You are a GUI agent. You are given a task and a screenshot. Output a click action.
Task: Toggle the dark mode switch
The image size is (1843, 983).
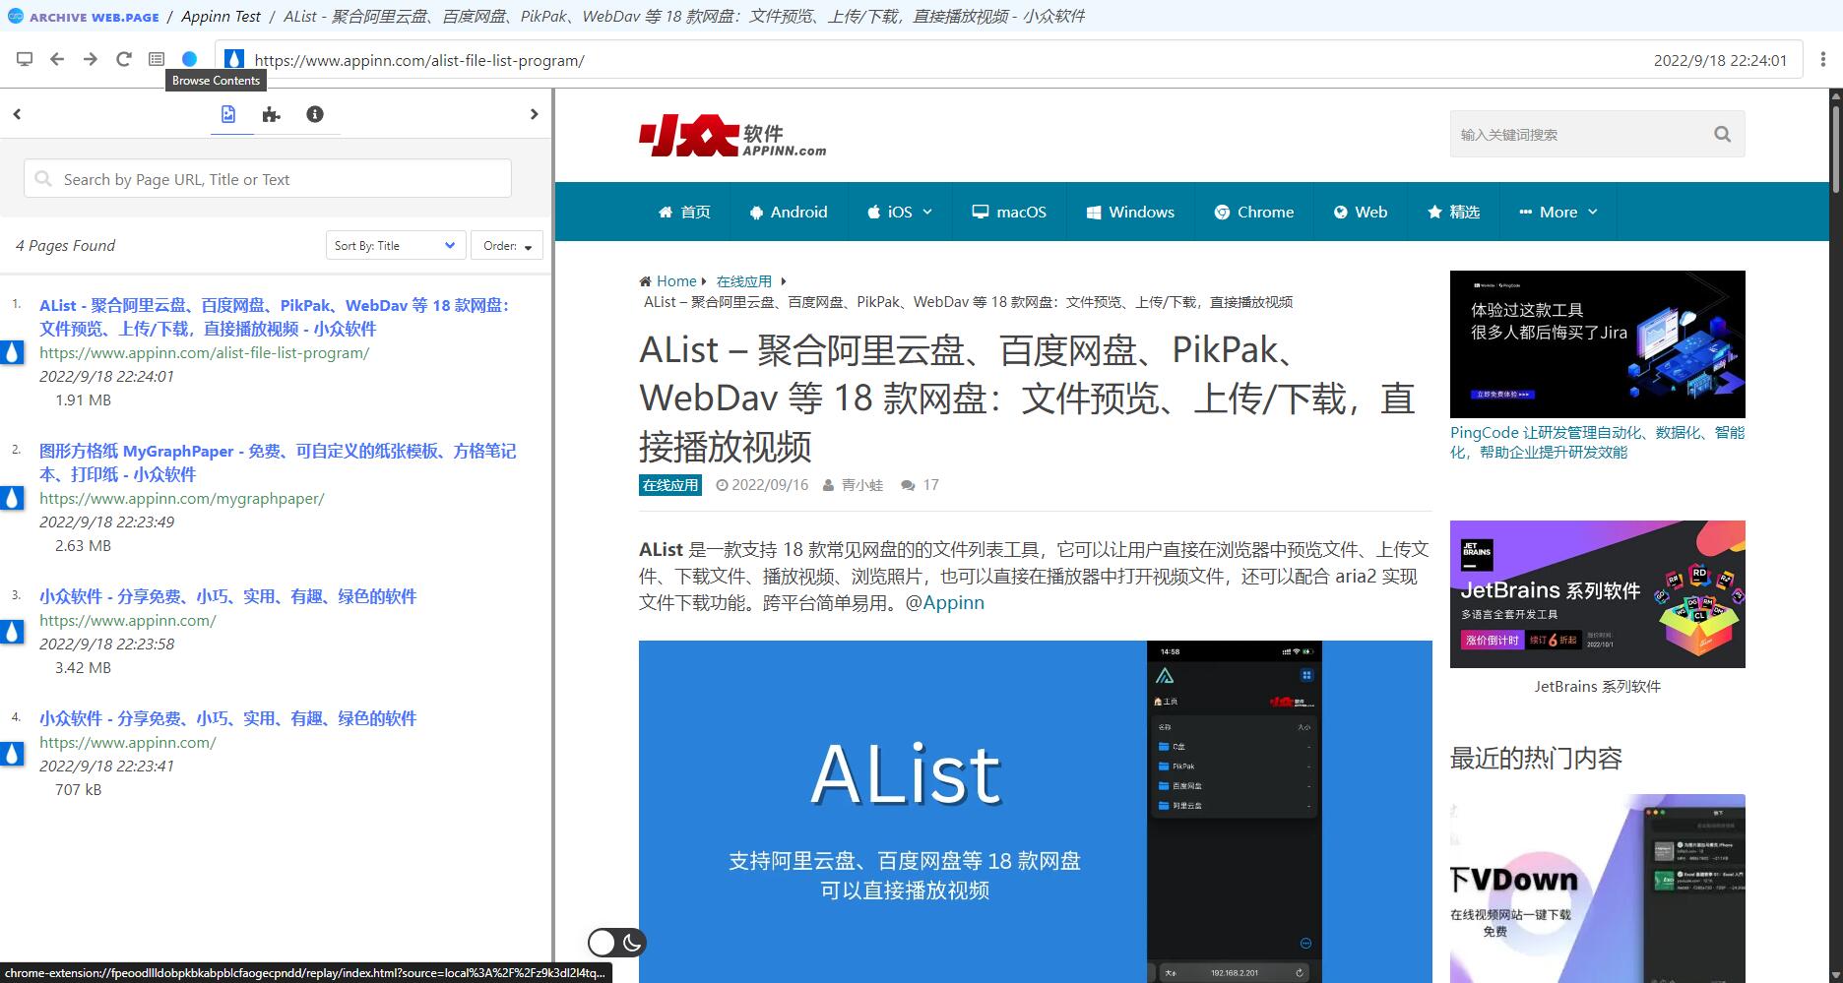[616, 943]
